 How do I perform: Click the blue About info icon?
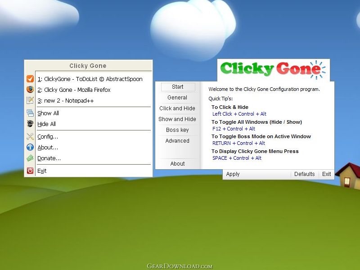pos(30,147)
